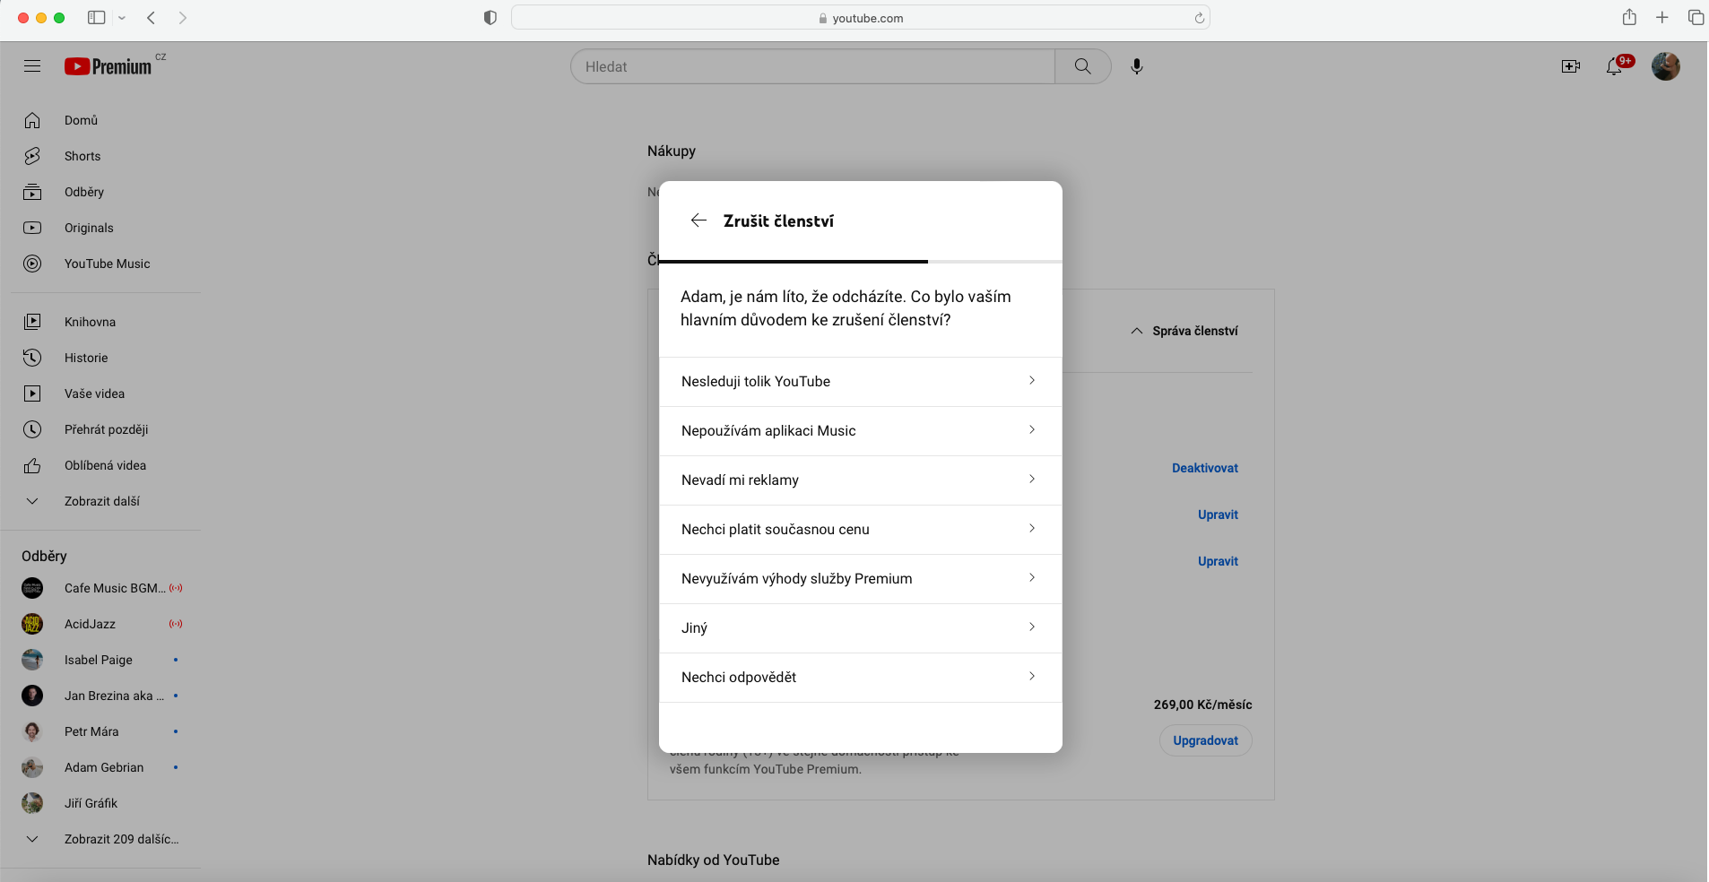Open the Shorts sidebar item
Screen dimensions: 1709x882
(x=82, y=156)
